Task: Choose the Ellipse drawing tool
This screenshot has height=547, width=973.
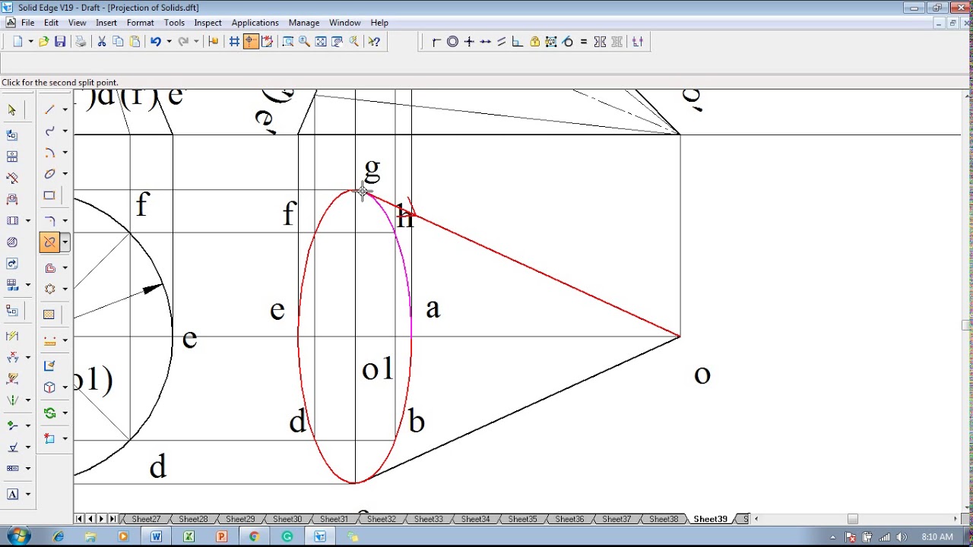Action: (49, 174)
